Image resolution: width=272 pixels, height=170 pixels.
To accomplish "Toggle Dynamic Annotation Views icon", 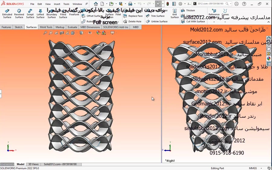I will click(67, 33).
